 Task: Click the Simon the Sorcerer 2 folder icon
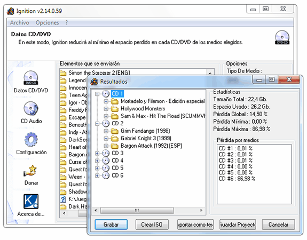(x=63, y=73)
